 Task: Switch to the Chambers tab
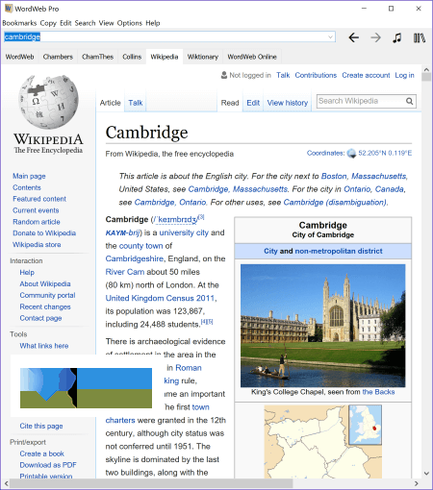point(58,57)
